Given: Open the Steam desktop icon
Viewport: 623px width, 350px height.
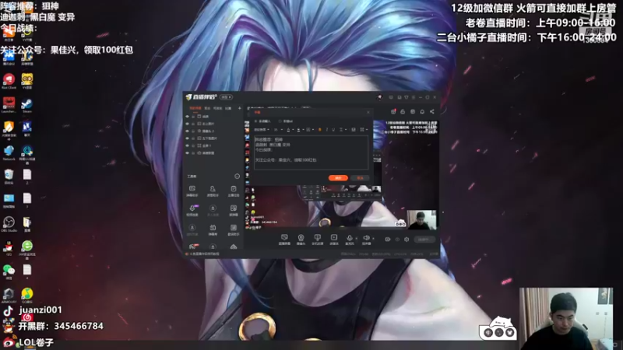Looking at the screenshot, I should coord(27,104).
